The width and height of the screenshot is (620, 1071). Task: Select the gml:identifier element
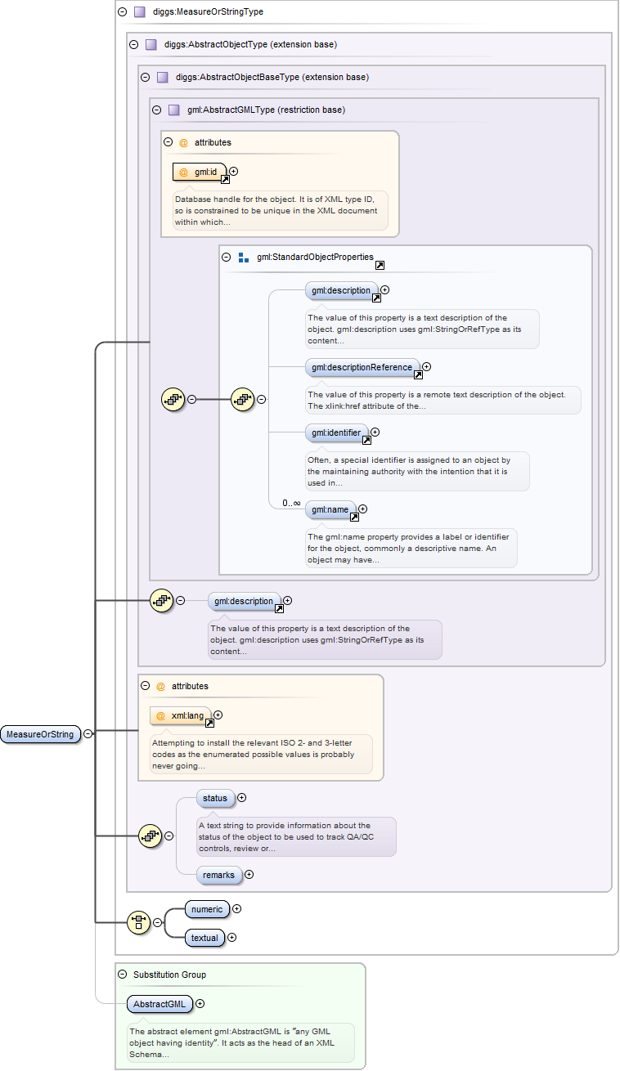334,432
